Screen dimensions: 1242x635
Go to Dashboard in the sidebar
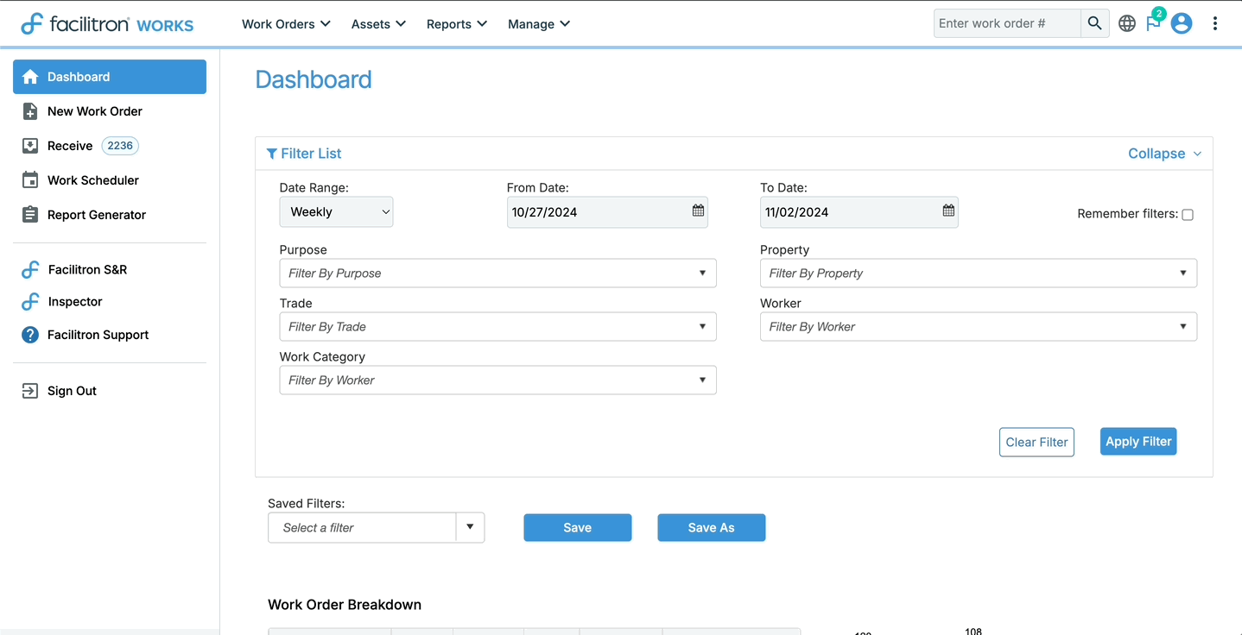click(x=110, y=77)
